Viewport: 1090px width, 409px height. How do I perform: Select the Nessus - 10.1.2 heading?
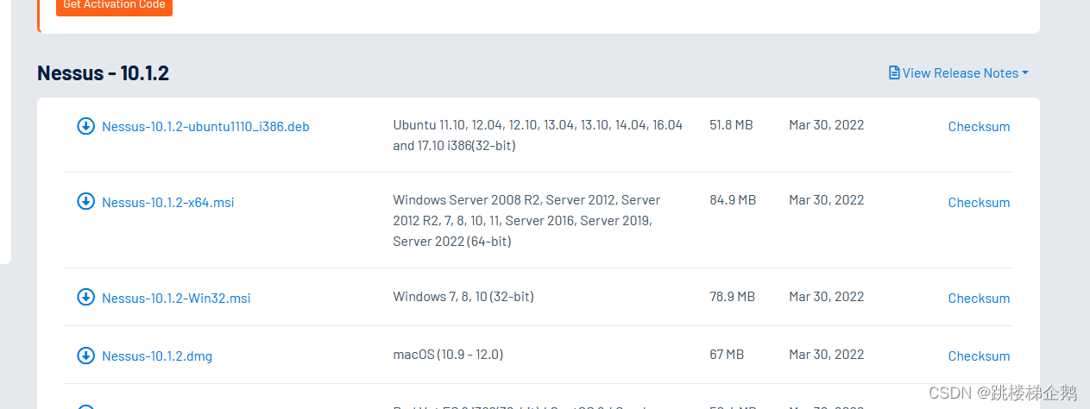click(x=104, y=73)
